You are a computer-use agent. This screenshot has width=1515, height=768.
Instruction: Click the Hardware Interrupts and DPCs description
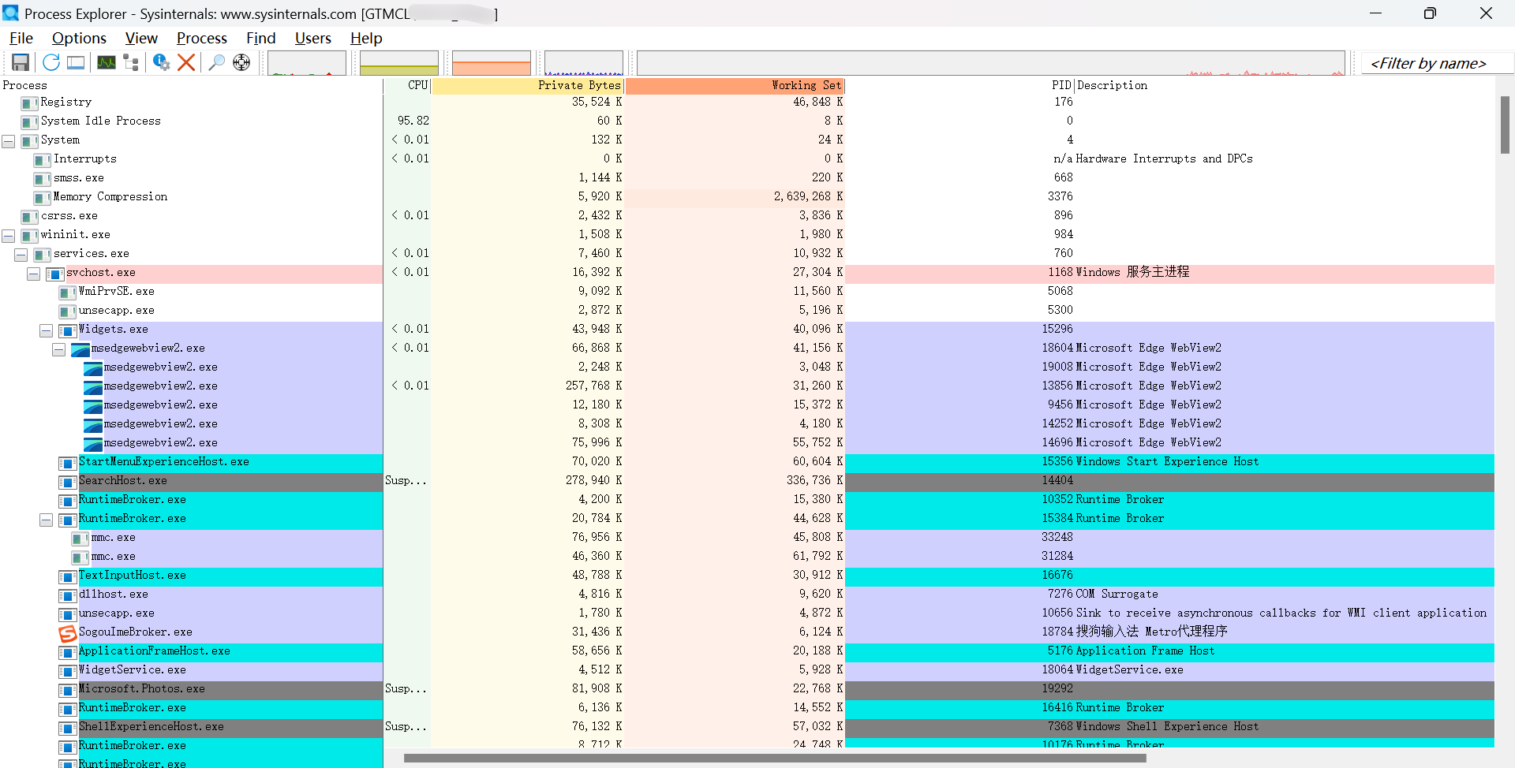point(1164,158)
